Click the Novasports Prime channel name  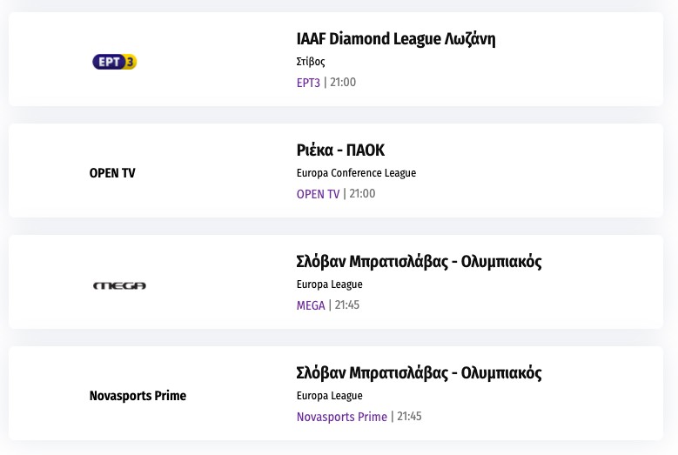138,396
